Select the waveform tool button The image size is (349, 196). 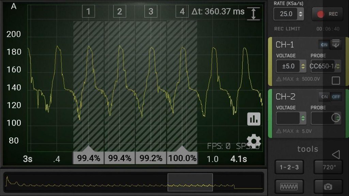(x=289, y=186)
